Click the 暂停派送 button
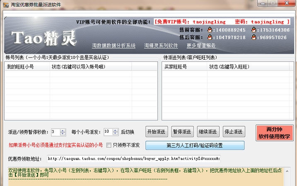 tap(182, 132)
